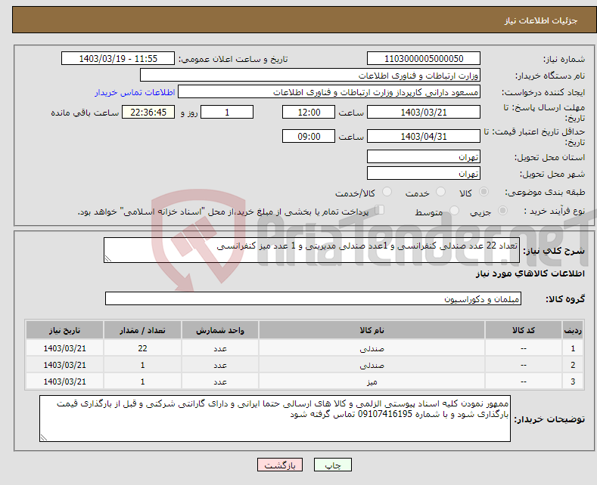Click the unit عدد in row 2
Screen dimensions: 597x485
pyautogui.click(x=220, y=366)
